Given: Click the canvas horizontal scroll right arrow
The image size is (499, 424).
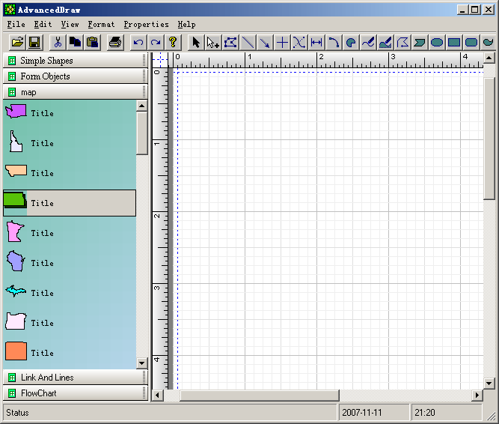Looking at the screenshot, I should (x=477, y=396).
